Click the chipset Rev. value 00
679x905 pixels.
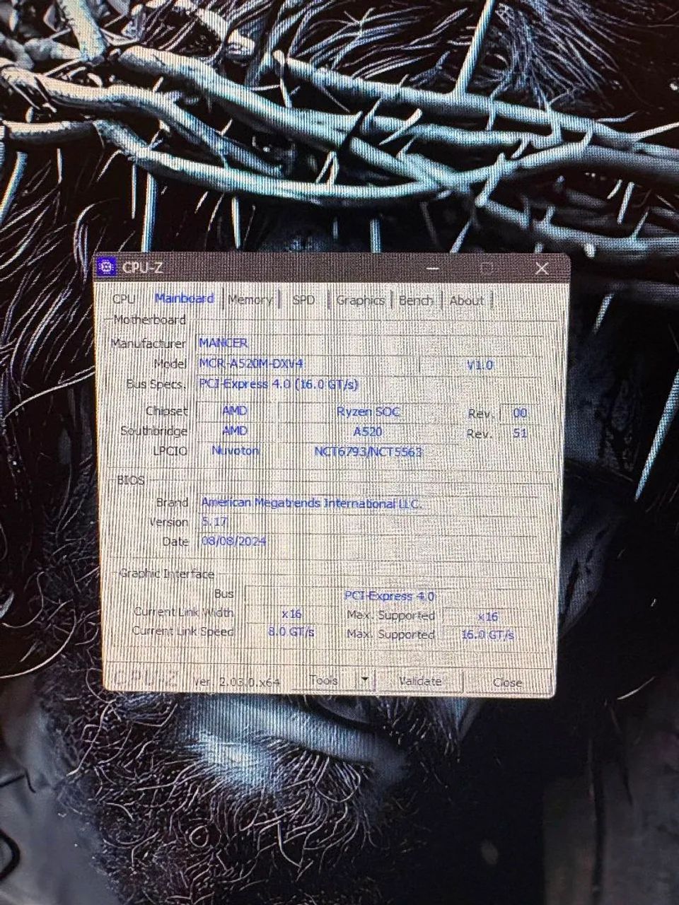(x=520, y=413)
